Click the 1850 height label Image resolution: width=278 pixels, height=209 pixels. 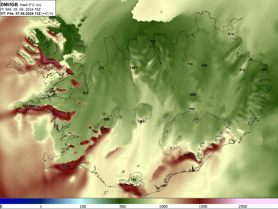coord(49,60)
